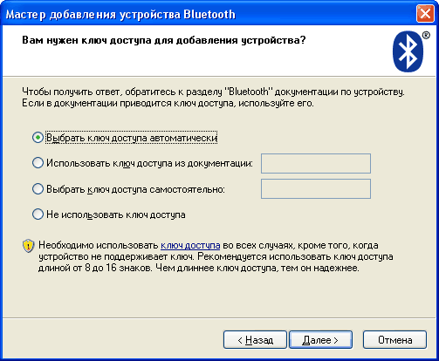Click the wizard title bar text
This screenshot has height=361, width=439.
point(120,14)
